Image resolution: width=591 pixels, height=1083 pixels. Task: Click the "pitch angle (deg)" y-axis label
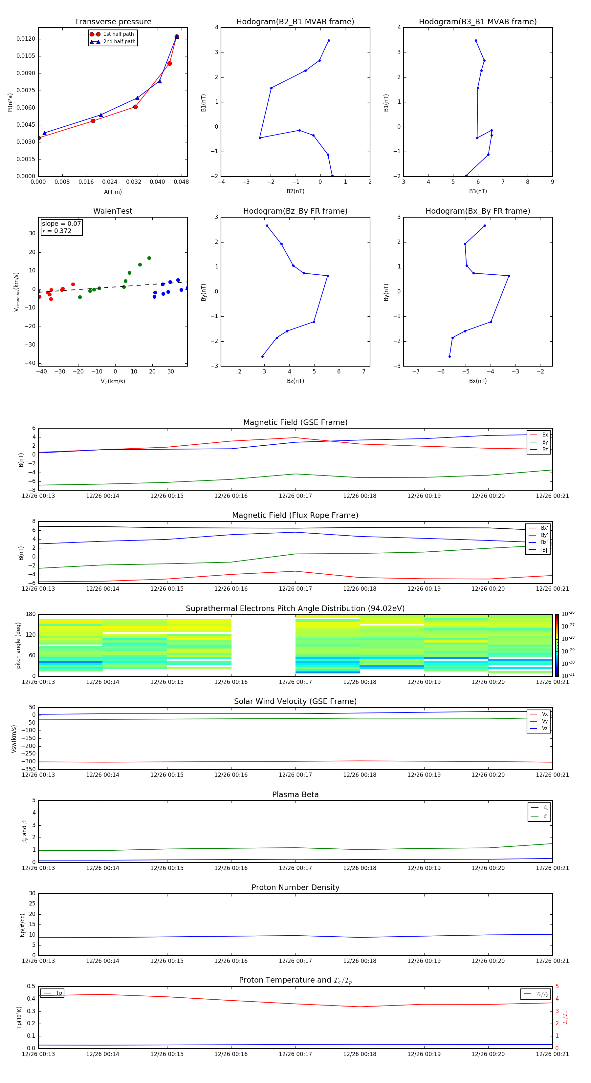[x=18, y=645]
